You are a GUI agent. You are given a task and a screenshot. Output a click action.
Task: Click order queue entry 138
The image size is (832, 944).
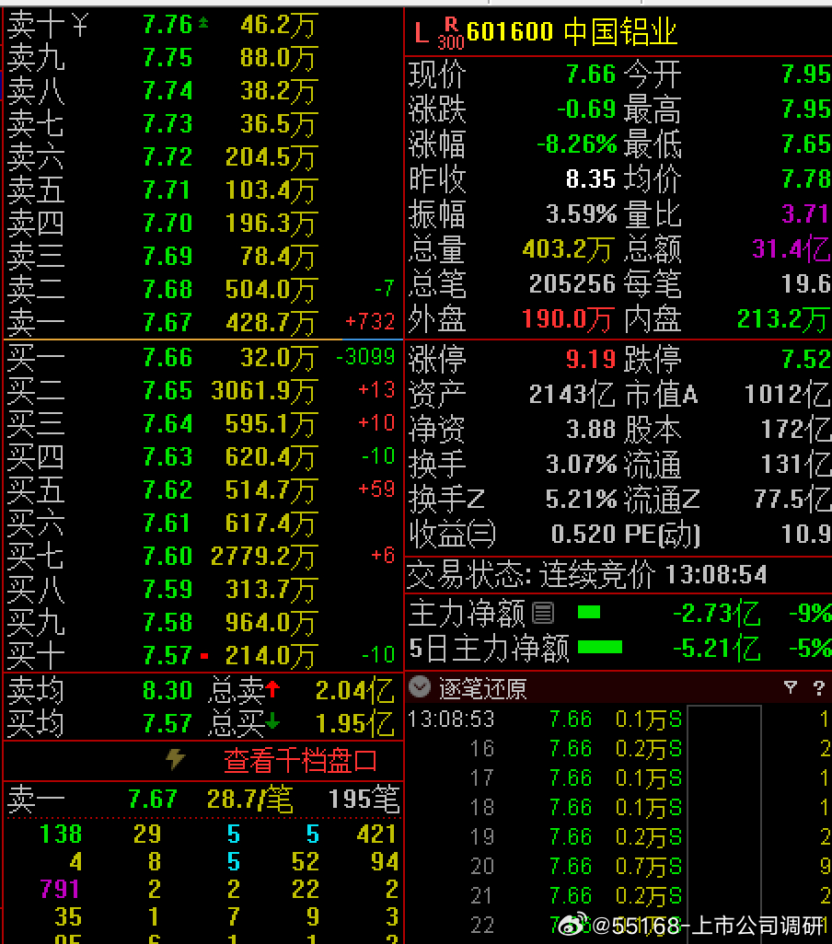pos(61,834)
